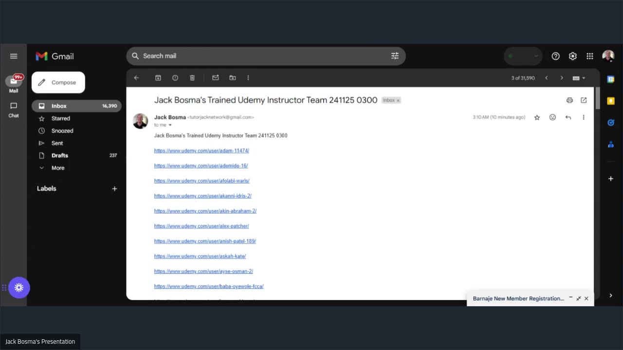This screenshot has height=350, width=623.
Task: Expand the More sidebar section
Action: 76,168
